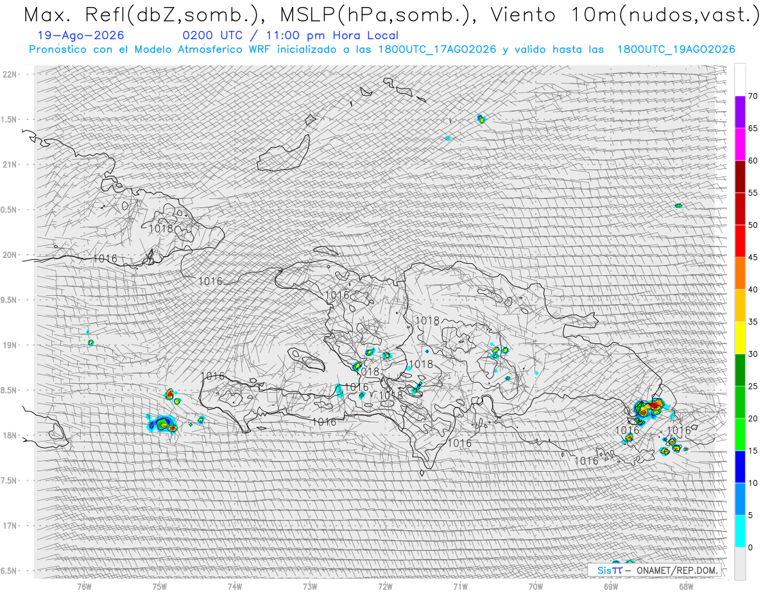
Task: Click the "60" colorbar label
Action: tap(753, 160)
